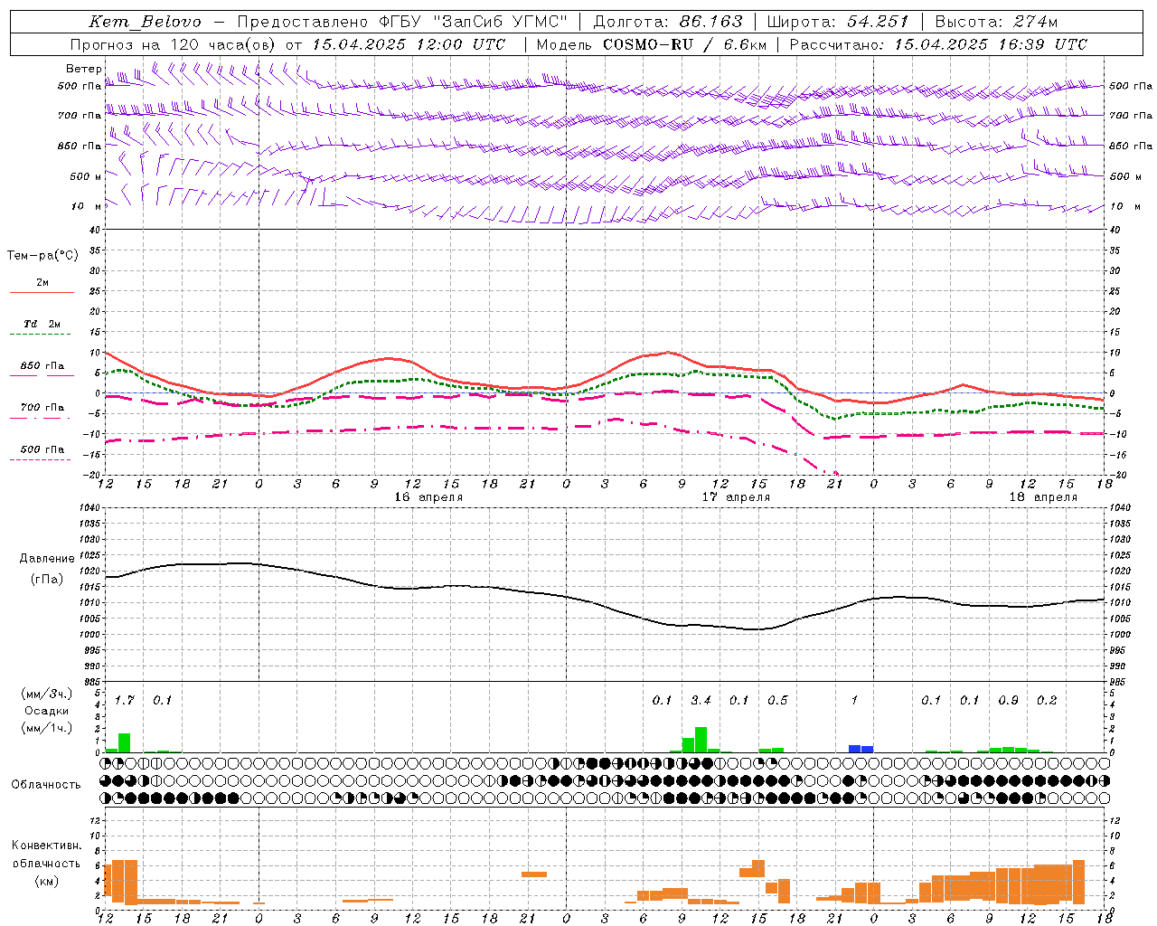Screen dimensions: 1157x926
Task: Click the 1.7 precipitation total value
Action: [125, 701]
